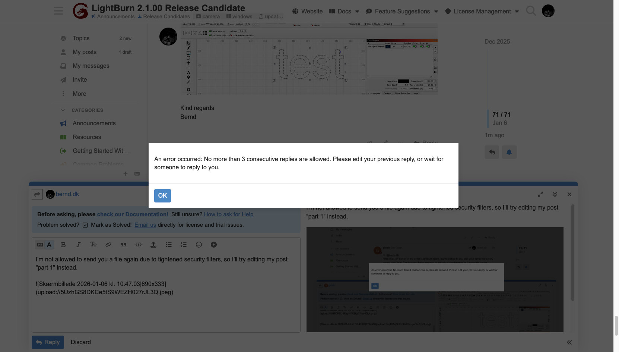The image size is (619, 352).
Task: Click the LightBurn dragon logo
Action: 80,11
